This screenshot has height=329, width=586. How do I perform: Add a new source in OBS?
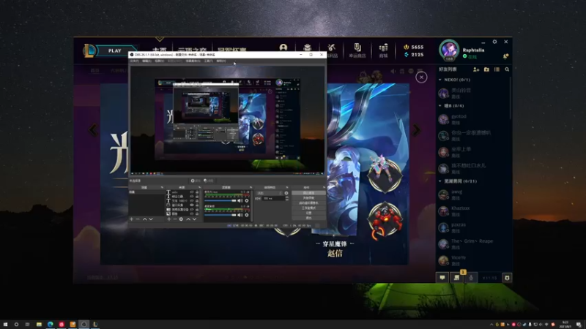[169, 219]
